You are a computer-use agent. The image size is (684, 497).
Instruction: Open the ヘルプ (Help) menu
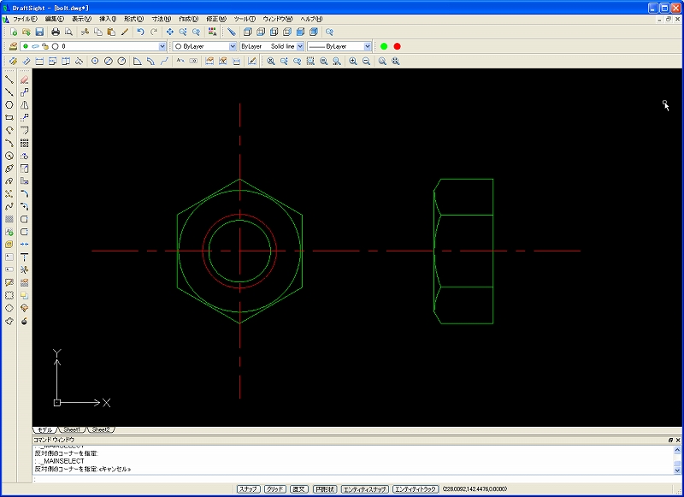tap(311, 19)
